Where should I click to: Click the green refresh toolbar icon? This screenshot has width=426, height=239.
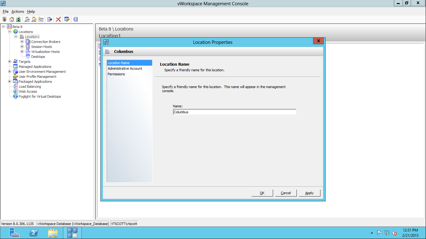(x=18, y=19)
